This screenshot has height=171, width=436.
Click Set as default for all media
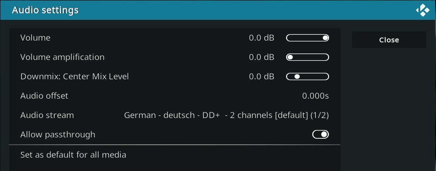pos(73,155)
